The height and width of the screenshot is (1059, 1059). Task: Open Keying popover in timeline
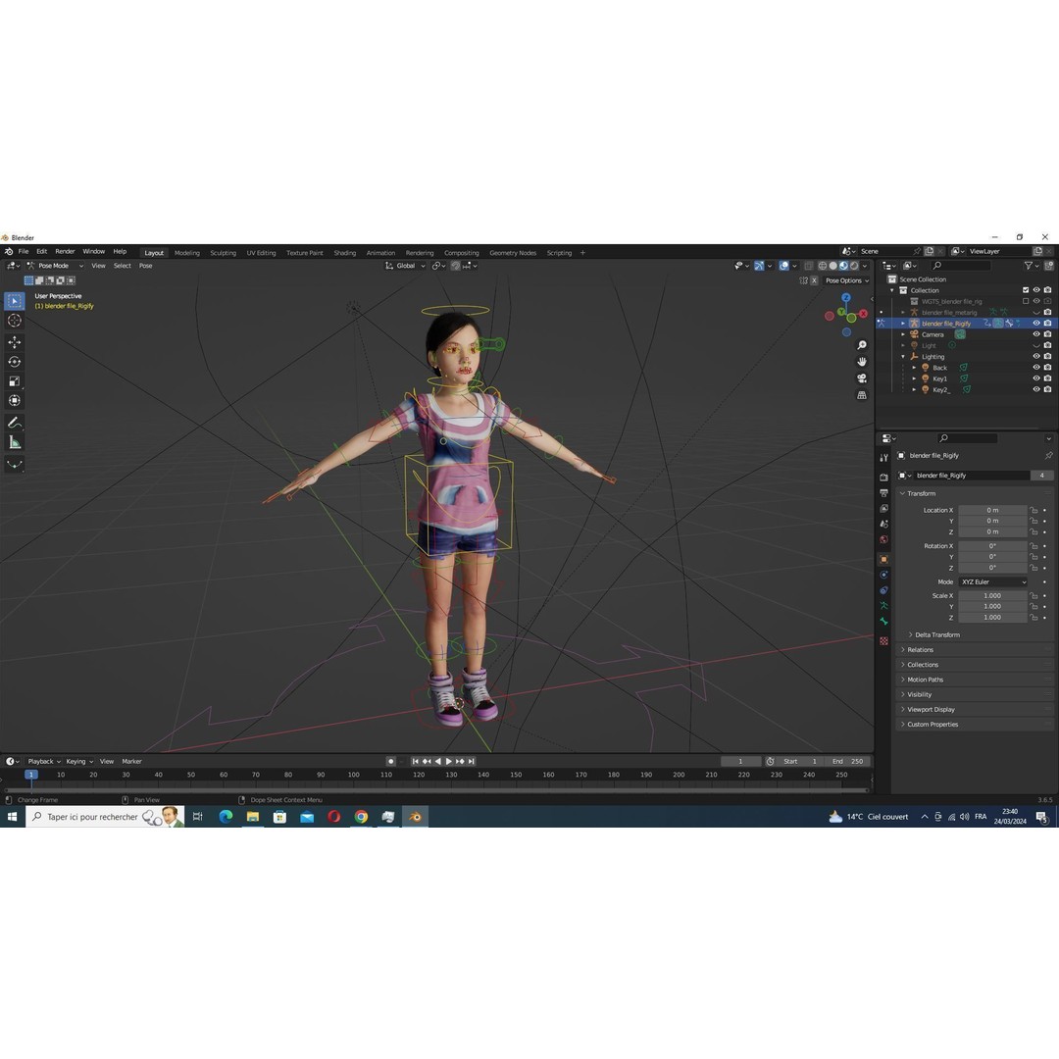(x=79, y=762)
